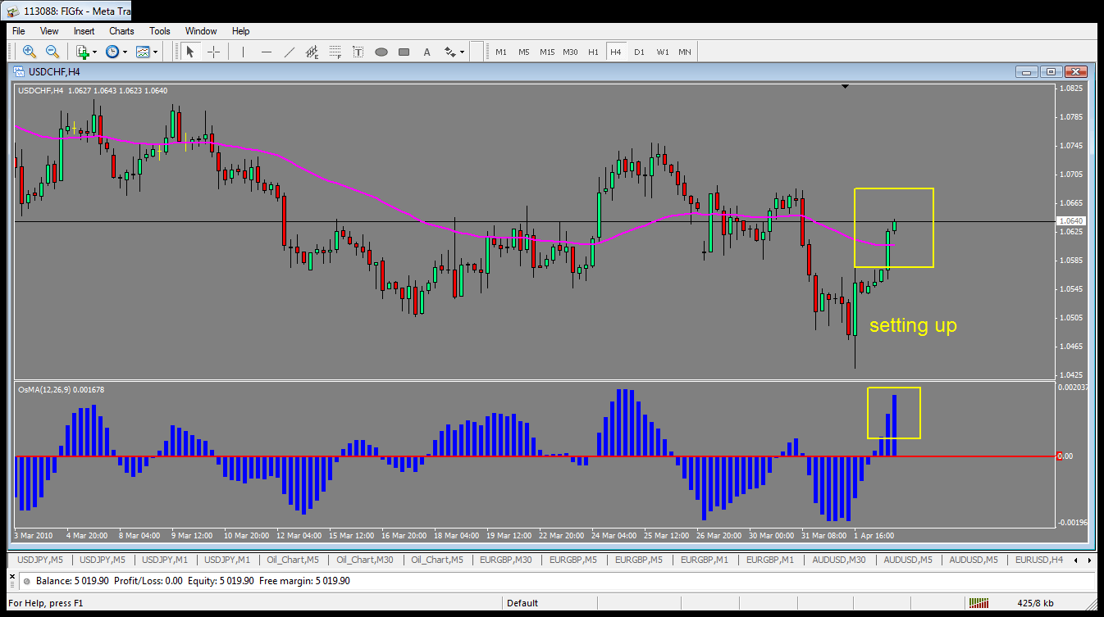Click the Default profile status field
1104x617 pixels.
point(522,603)
